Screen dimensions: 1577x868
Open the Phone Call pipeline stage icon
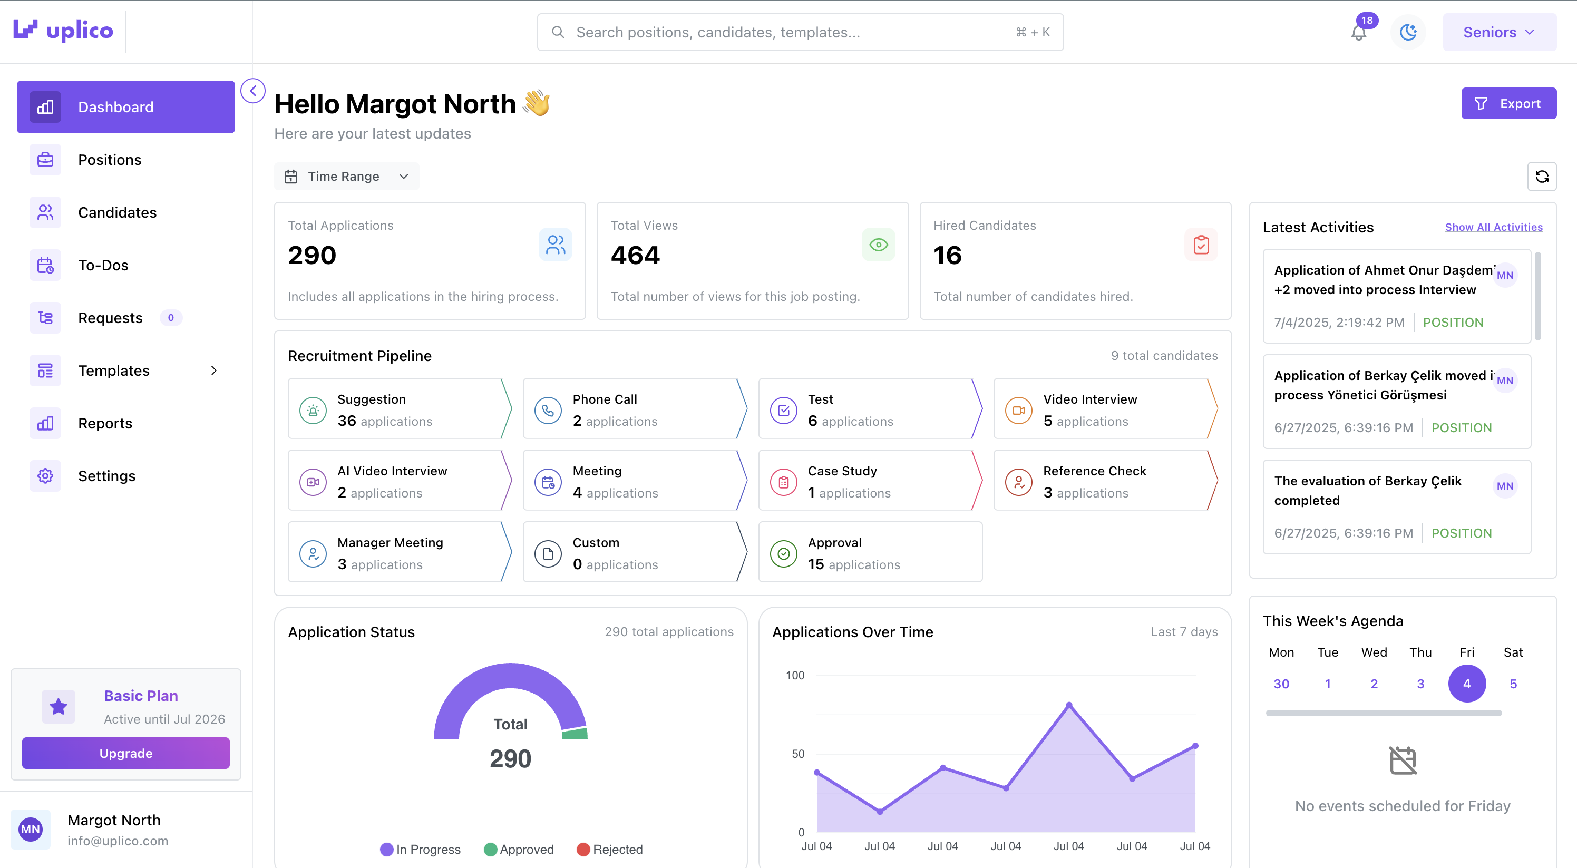pos(548,410)
